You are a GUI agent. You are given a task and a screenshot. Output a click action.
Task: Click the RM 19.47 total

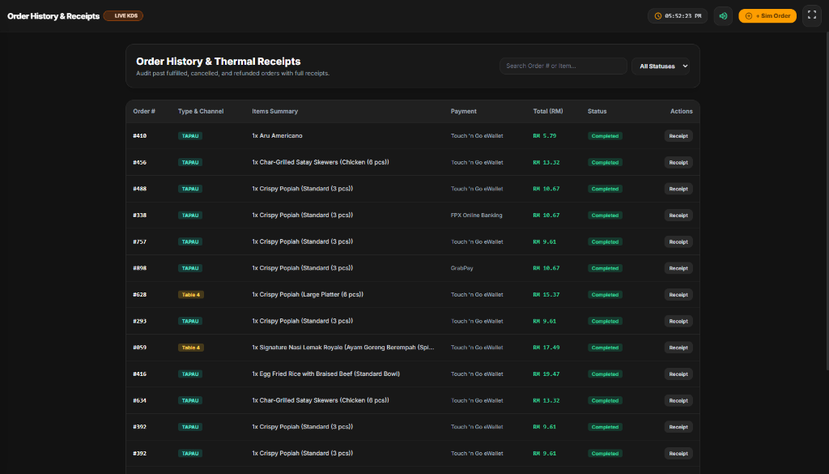(546, 374)
